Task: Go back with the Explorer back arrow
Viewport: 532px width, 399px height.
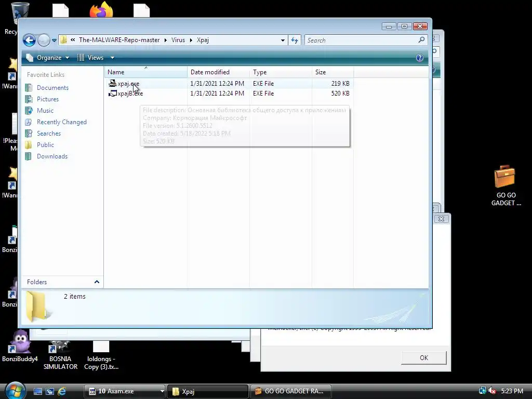Action: pyautogui.click(x=29, y=40)
